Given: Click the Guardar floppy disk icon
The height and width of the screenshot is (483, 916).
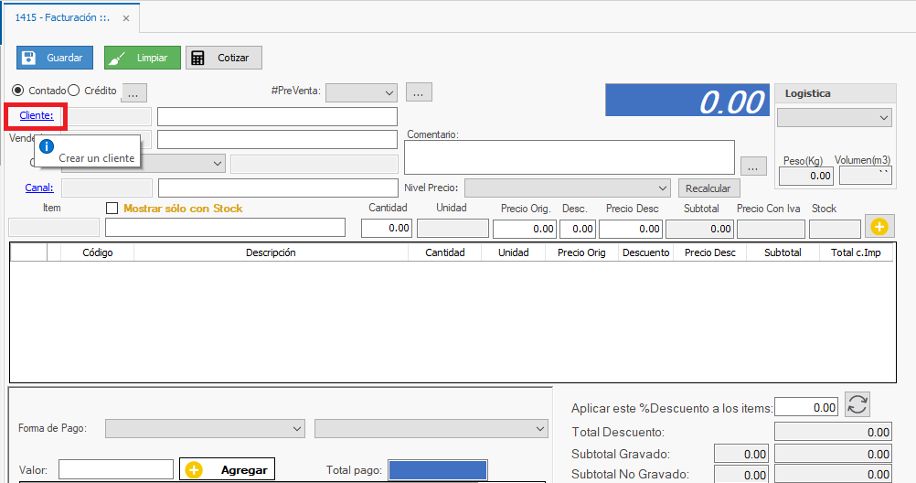Looking at the screenshot, I should [28, 58].
